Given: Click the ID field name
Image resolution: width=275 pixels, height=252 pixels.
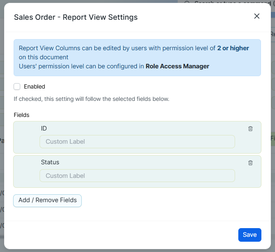Looking at the screenshot, I should click(x=44, y=128).
